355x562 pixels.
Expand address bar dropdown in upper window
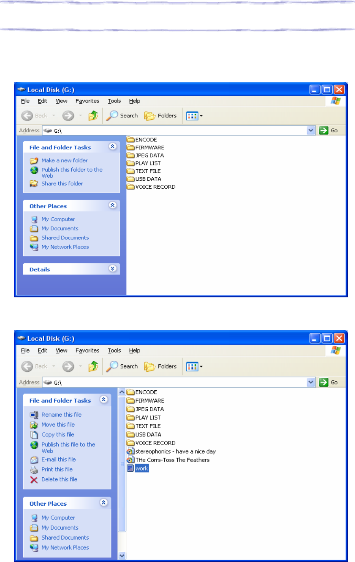tap(311, 130)
